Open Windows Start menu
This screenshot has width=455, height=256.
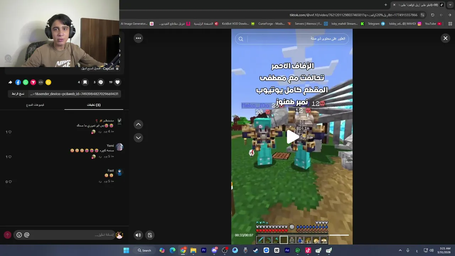[x=126, y=250]
